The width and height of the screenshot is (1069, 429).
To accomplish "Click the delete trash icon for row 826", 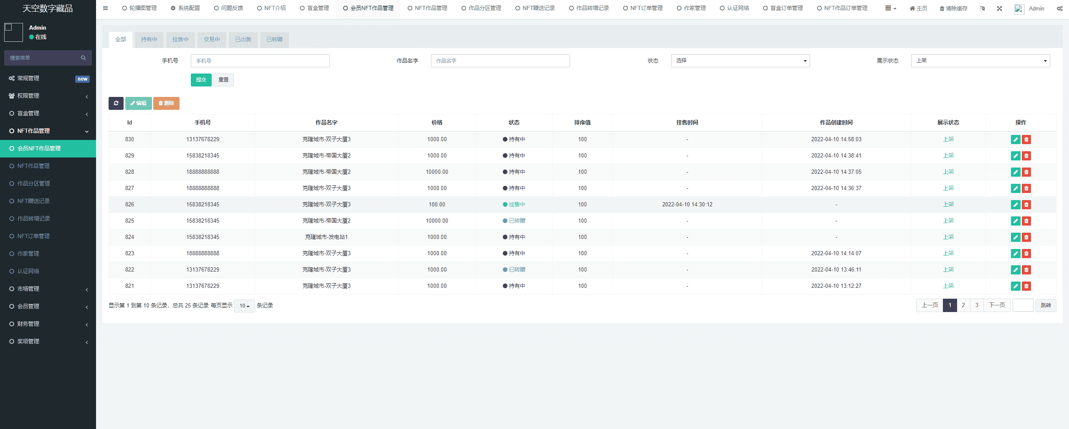I will (1026, 205).
